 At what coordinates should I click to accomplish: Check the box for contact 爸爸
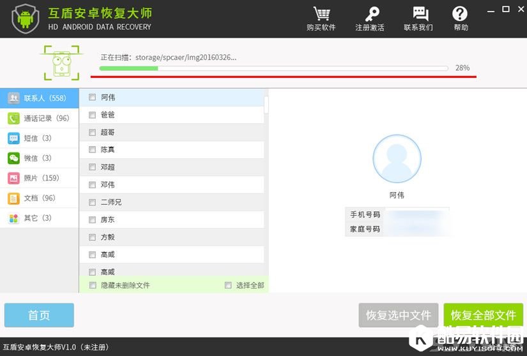coord(92,115)
